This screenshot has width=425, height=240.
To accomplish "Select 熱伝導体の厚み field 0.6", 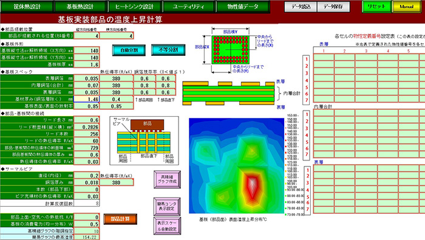I will 86,155.
